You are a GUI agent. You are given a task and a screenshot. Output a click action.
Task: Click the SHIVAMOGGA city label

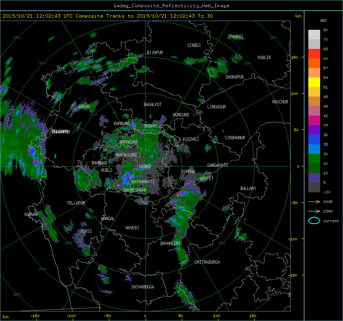coord(143,287)
